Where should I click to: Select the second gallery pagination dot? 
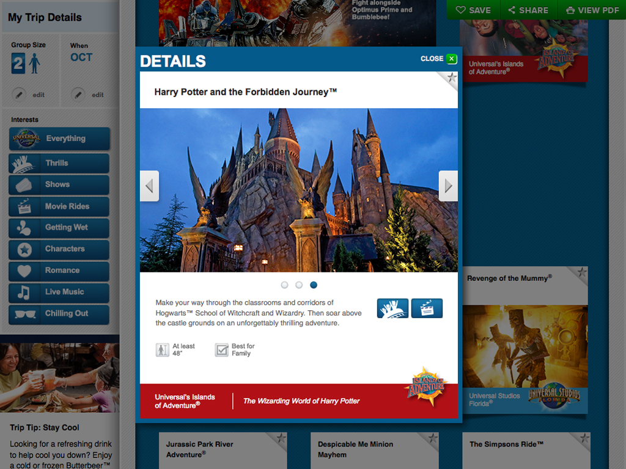[x=299, y=285]
